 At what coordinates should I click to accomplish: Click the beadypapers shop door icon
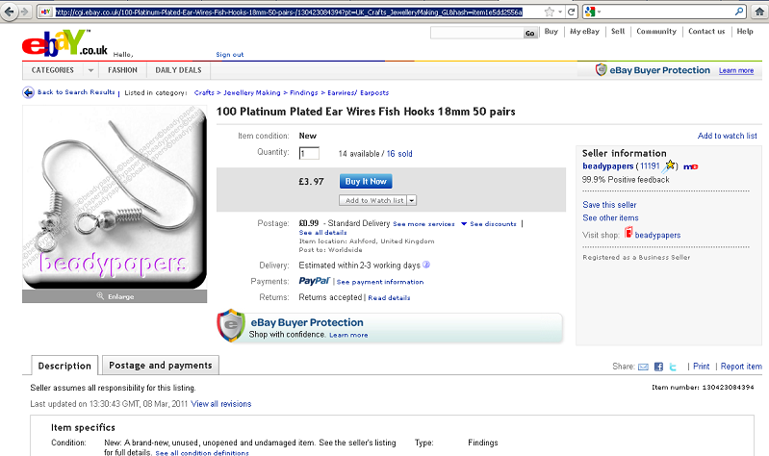[x=628, y=233]
